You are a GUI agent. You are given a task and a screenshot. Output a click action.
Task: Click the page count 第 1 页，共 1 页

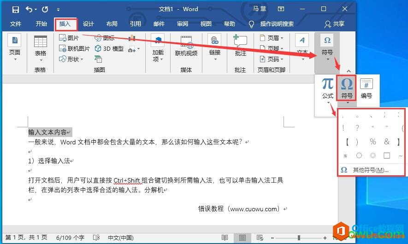(x=26, y=238)
